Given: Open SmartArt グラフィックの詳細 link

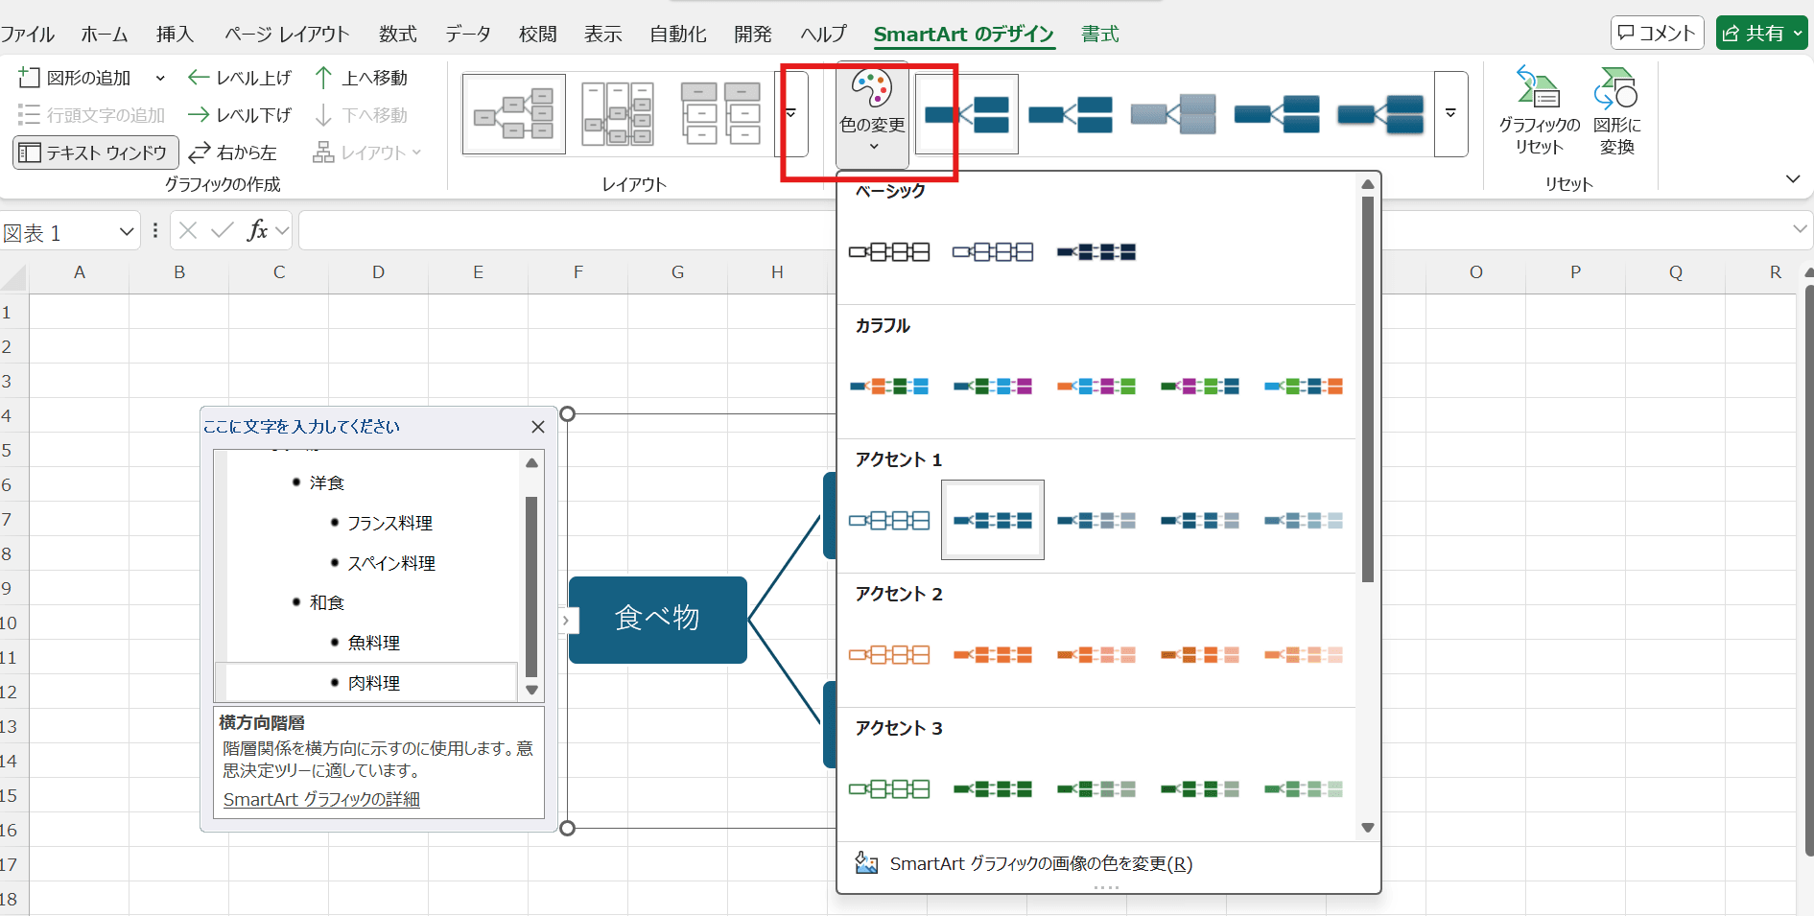Looking at the screenshot, I should [321, 799].
